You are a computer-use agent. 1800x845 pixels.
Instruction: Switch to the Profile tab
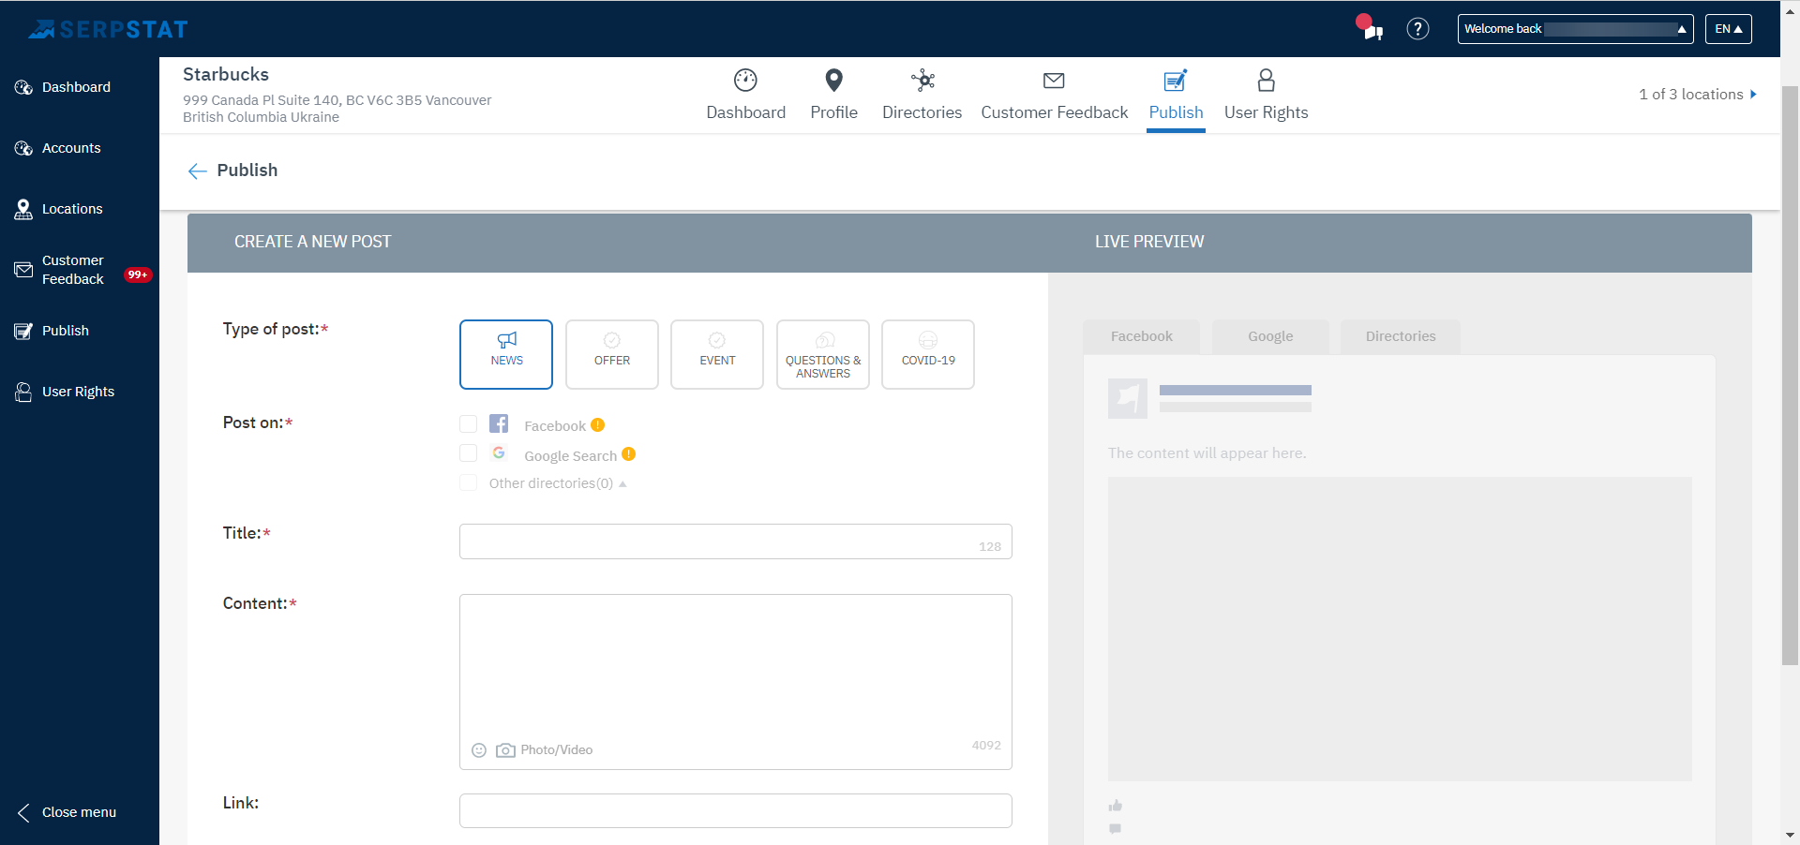[833, 96]
